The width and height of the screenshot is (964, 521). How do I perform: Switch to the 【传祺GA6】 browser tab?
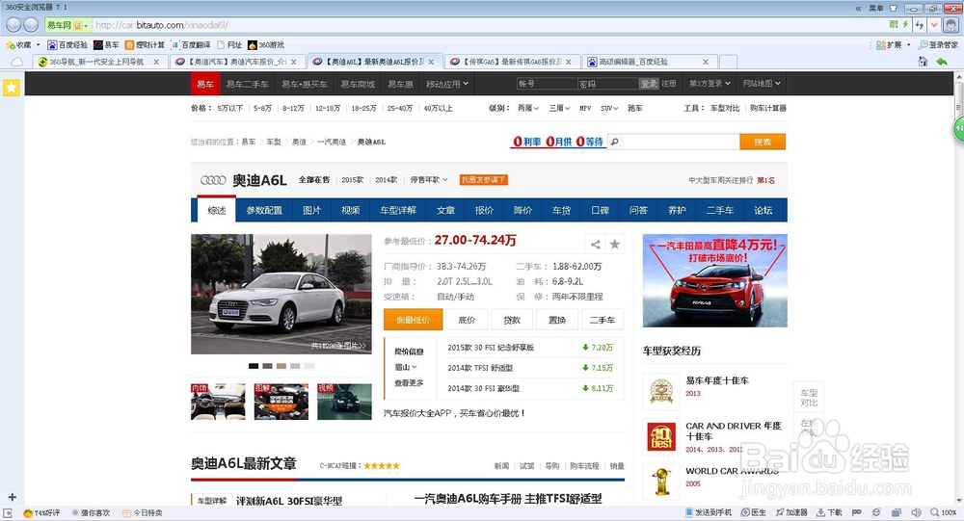pos(510,62)
